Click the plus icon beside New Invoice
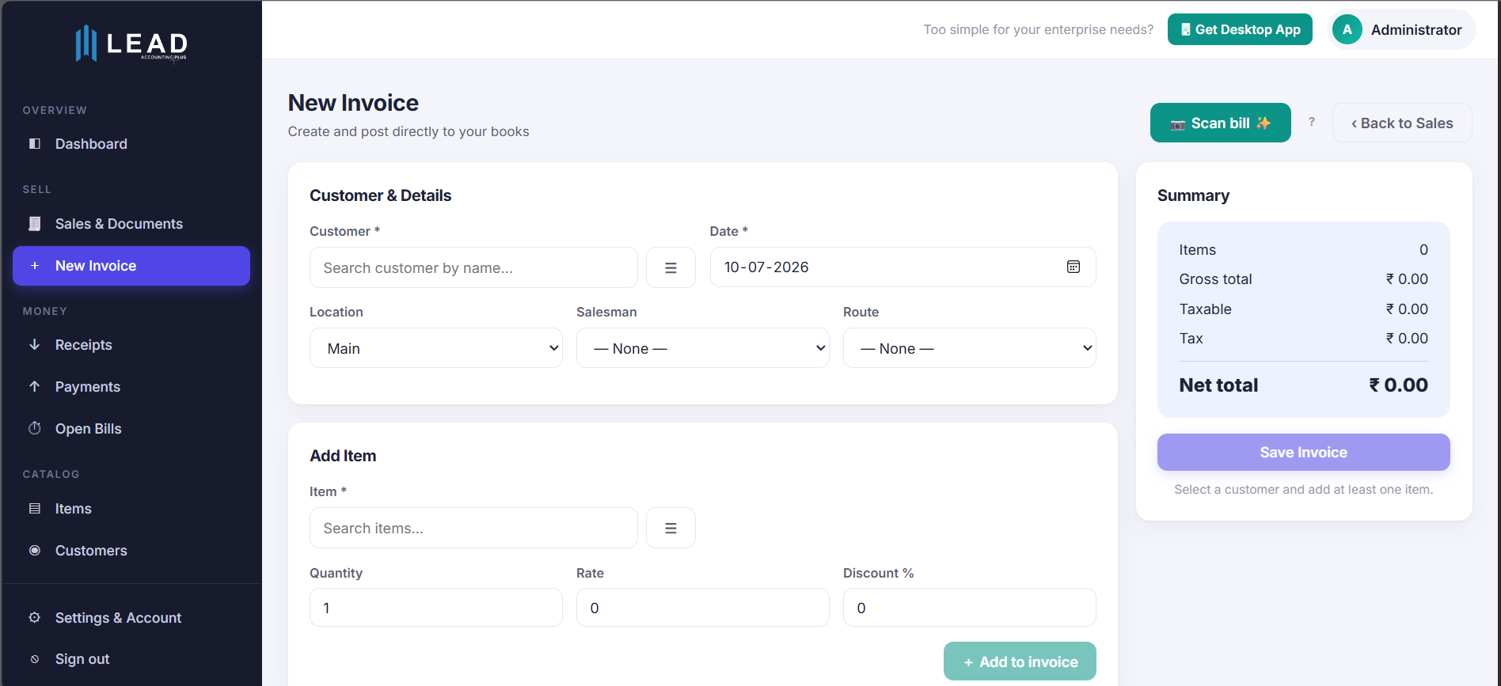This screenshot has width=1501, height=686. click(35, 266)
